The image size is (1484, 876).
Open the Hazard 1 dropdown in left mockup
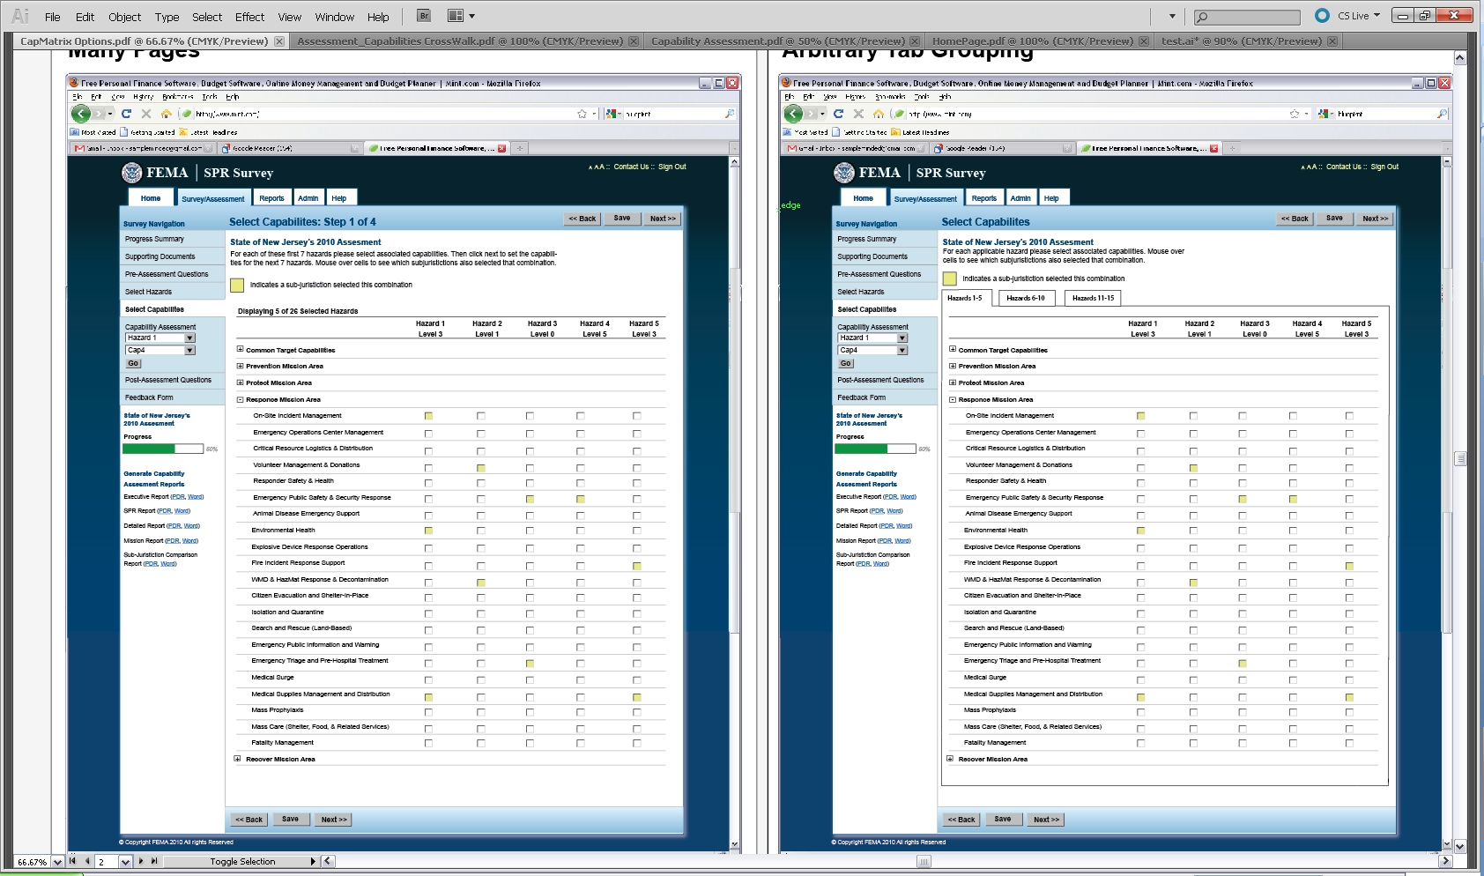click(x=189, y=338)
